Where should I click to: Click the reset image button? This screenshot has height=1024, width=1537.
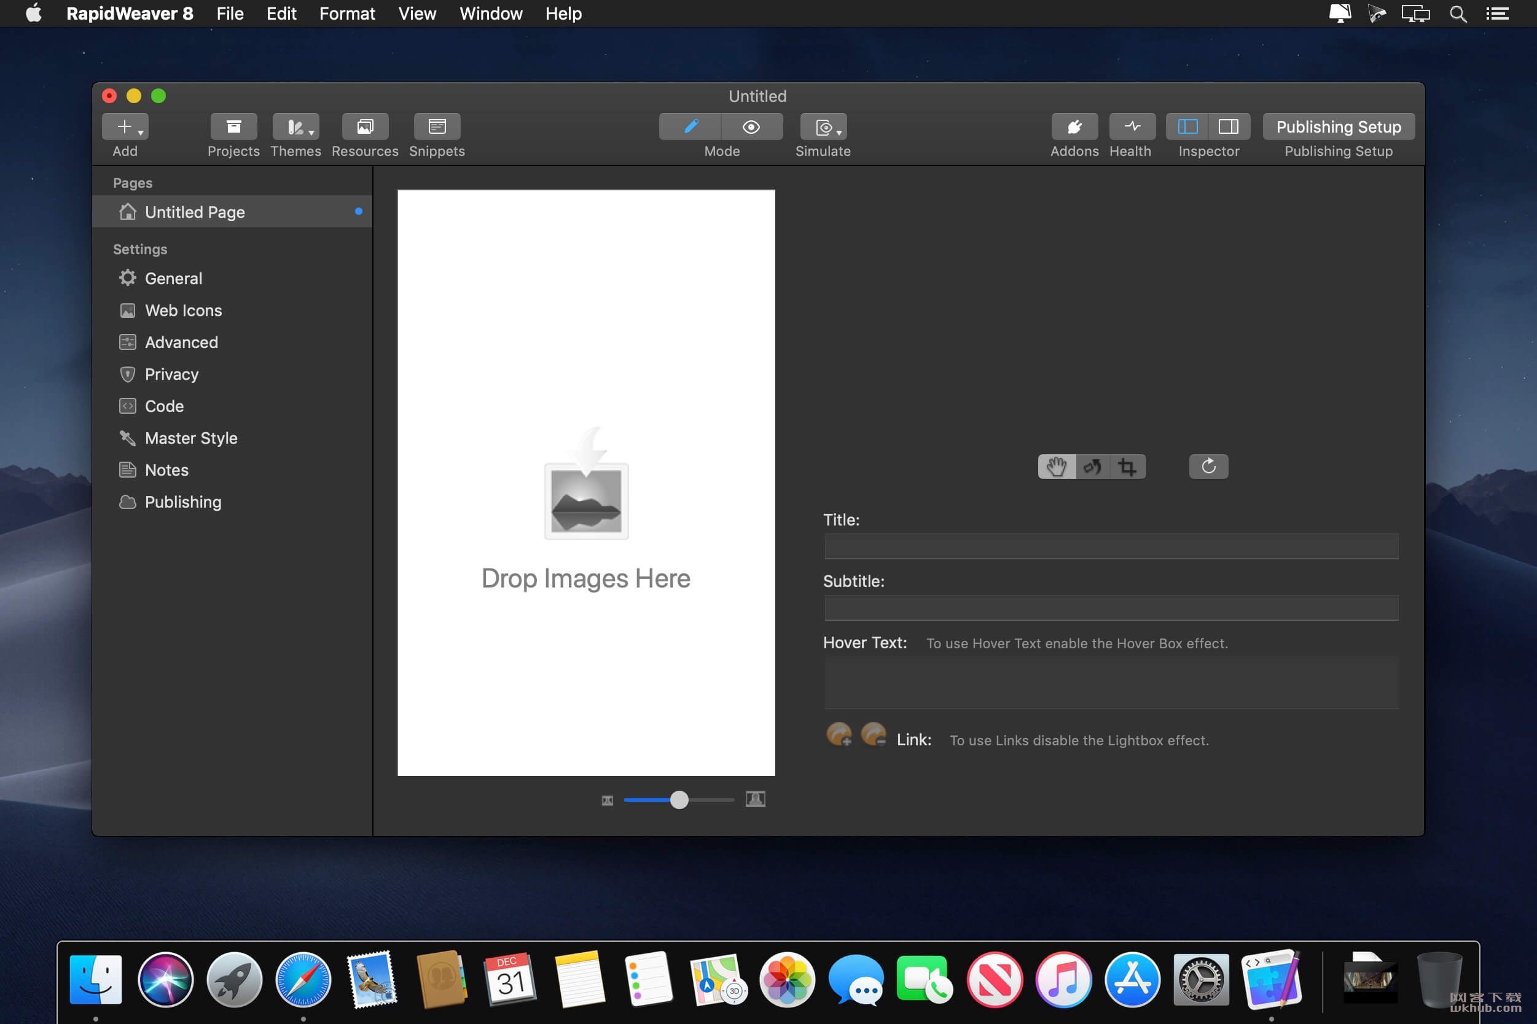click(1208, 467)
